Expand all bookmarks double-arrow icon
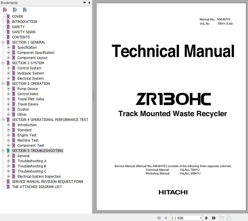 (x=85, y=3)
